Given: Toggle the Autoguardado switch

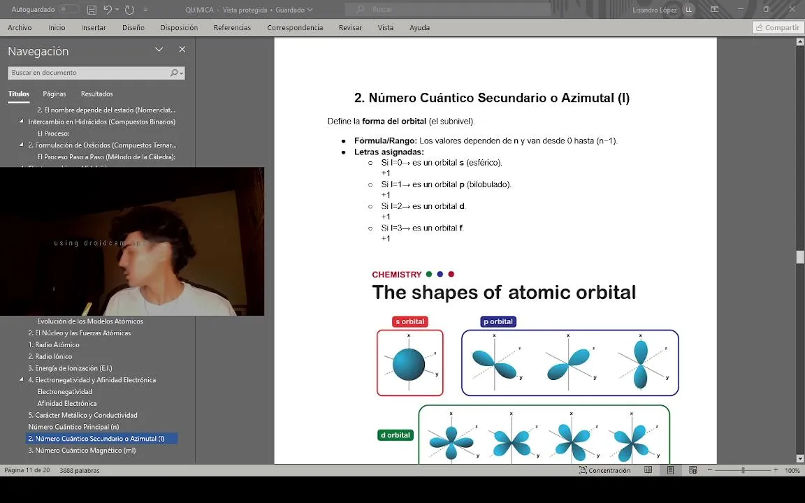Looking at the screenshot, I should coord(69,9).
